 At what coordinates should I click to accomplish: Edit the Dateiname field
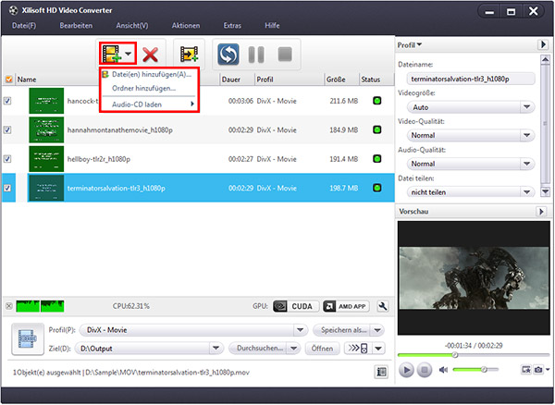coord(471,79)
